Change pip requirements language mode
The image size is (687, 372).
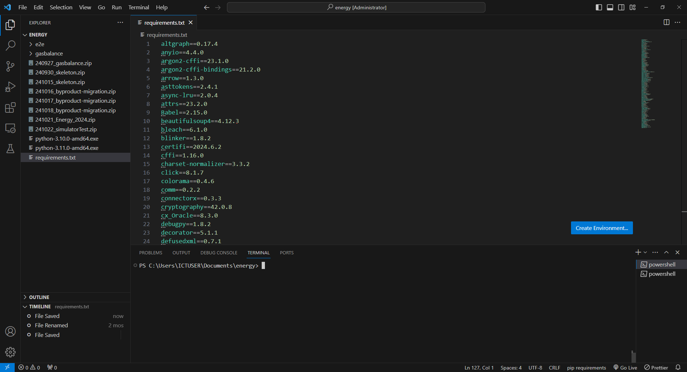pos(586,367)
